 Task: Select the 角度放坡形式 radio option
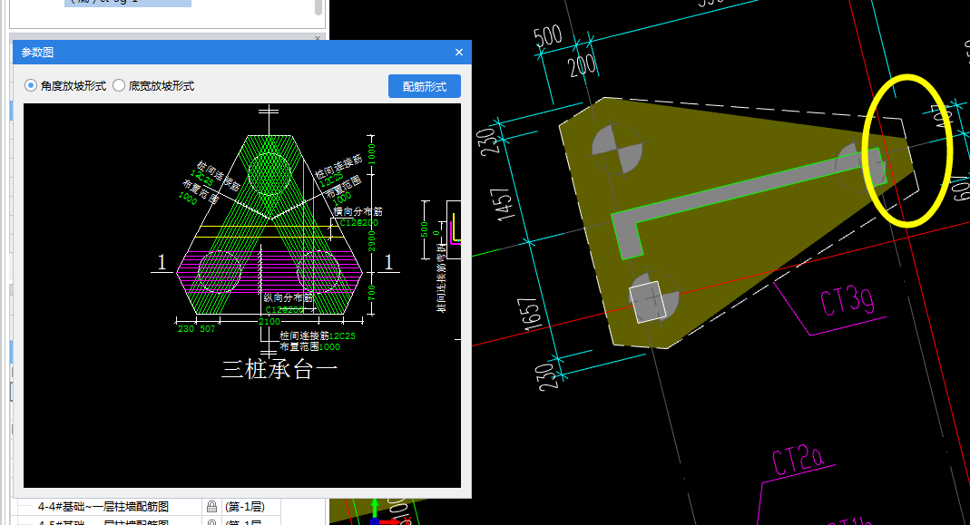(x=65, y=86)
